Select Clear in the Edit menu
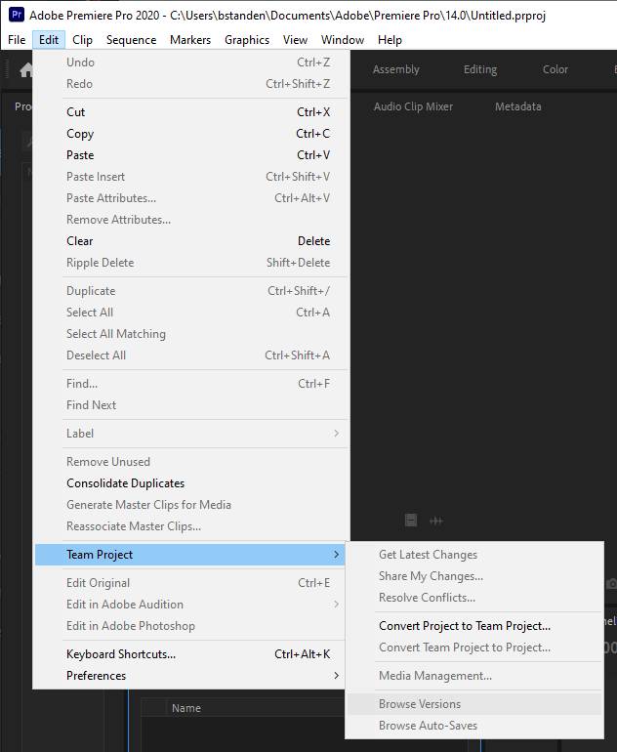This screenshot has width=617, height=752. [x=80, y=241]
